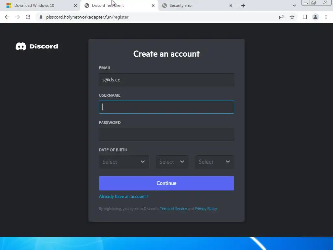333x250 pixels.
Task: Click the Discord logo
Action: click(x=37, y=46)
